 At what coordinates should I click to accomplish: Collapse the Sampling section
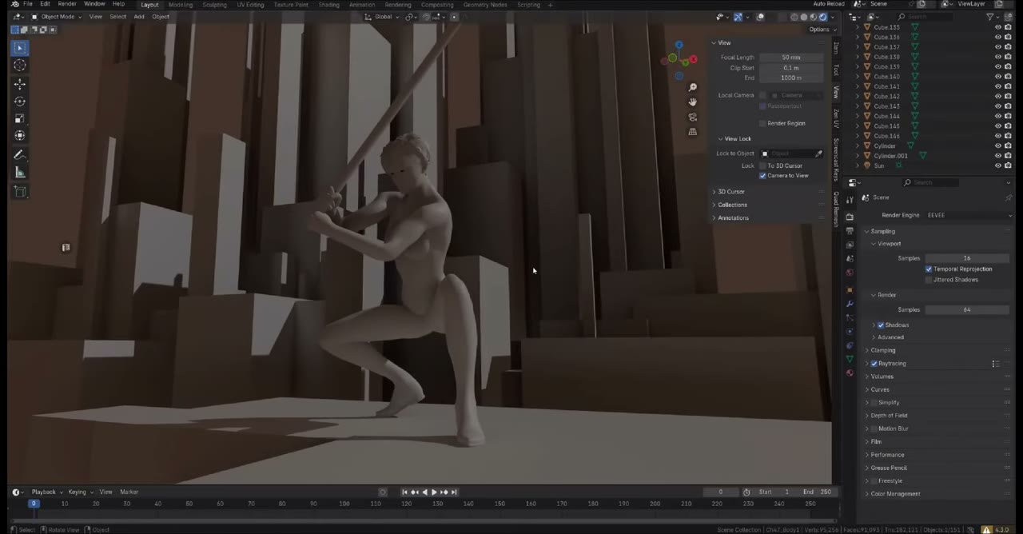[882, 232]
